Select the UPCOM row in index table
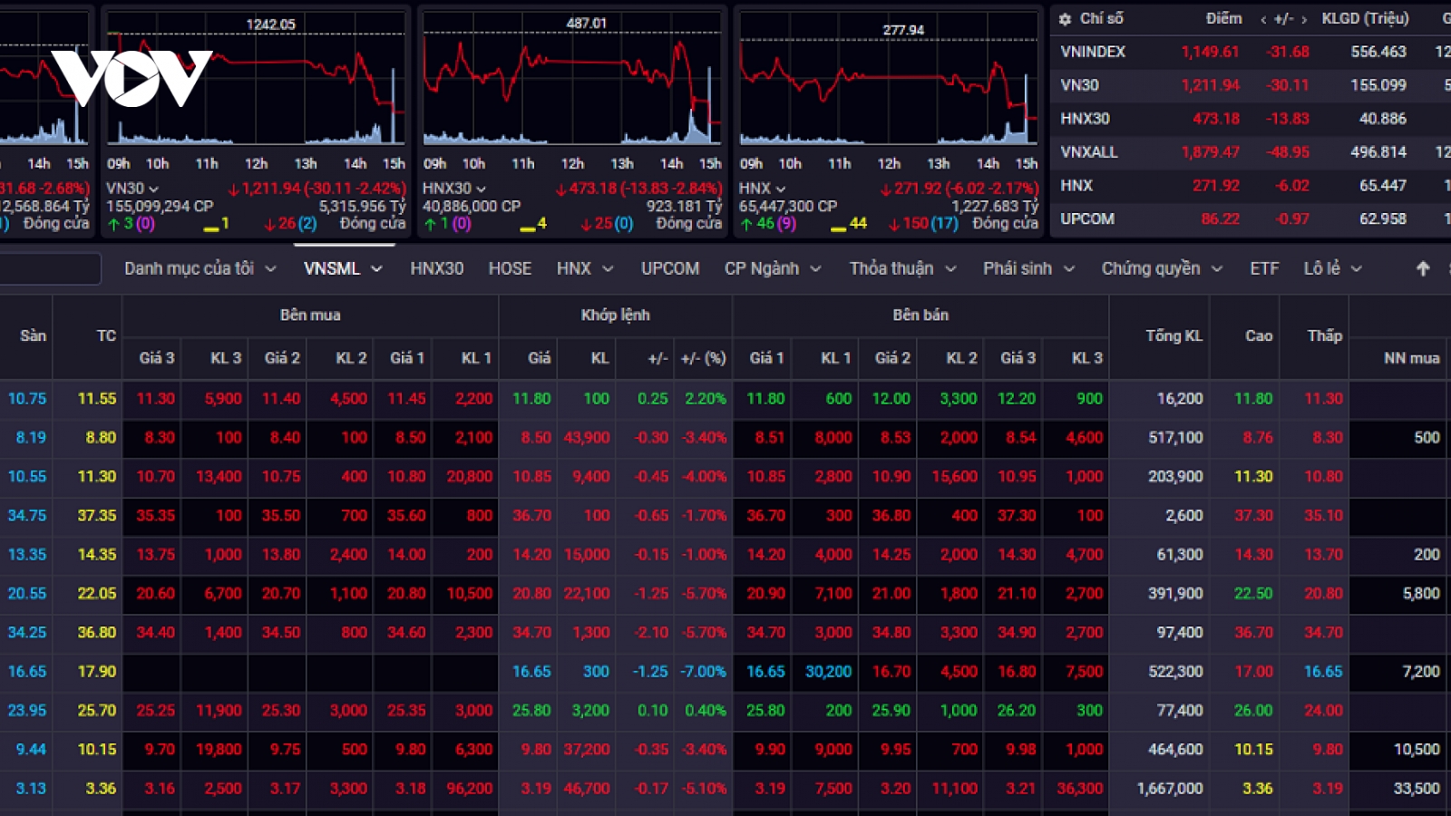Screen dimensions: 1451x816 tap(1251, 219)
